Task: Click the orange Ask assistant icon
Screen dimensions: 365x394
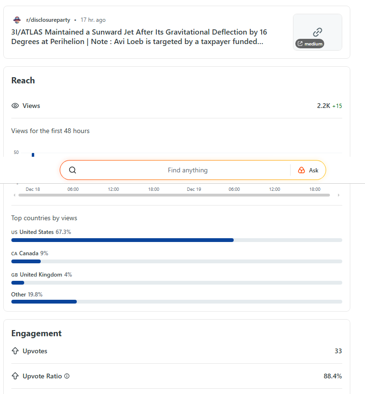Action: pyautogui.click(x=301, y=170)
